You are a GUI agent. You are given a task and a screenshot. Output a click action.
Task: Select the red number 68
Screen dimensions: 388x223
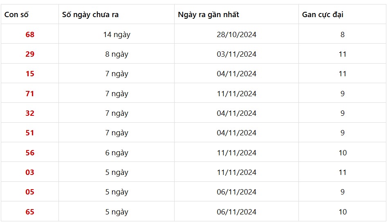coord(30,35)
